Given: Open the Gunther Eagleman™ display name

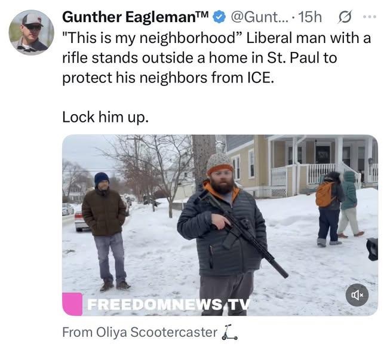Looking at the screenshot, I should point(136,17).
